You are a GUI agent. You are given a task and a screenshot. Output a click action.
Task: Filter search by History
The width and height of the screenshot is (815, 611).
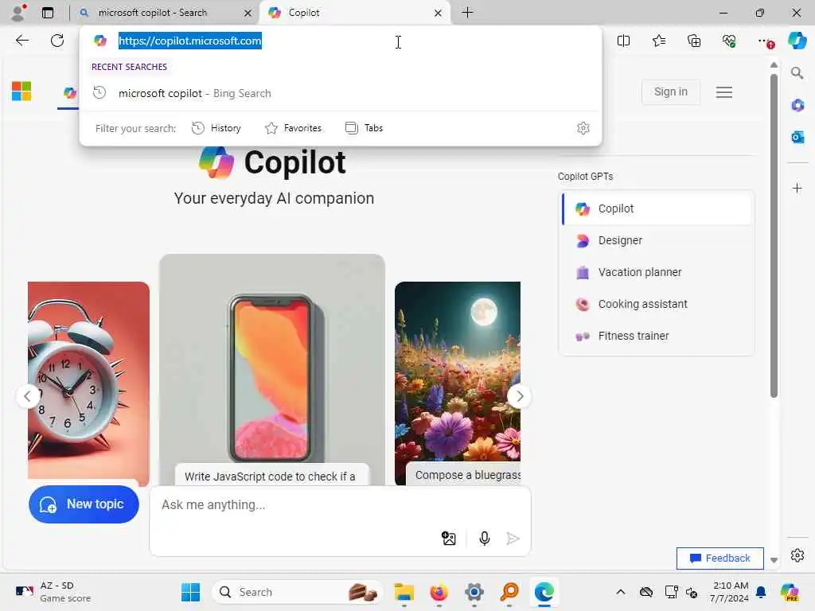pyautogui.click(x=216, y=128)
